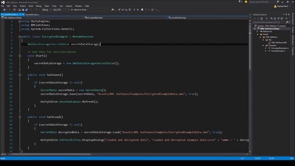Collapse the using directives block

coord(19,21)
